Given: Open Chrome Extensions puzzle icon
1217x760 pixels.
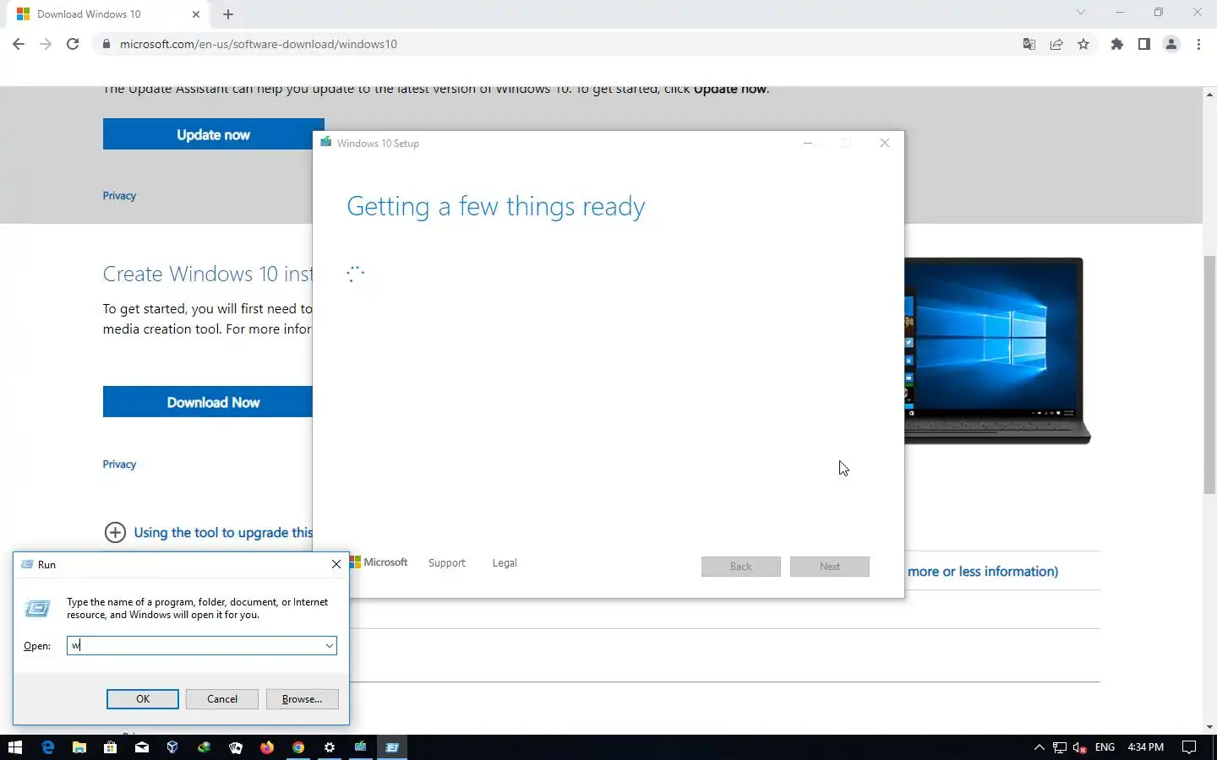Looking at the screenshot, I should 1117,44.
